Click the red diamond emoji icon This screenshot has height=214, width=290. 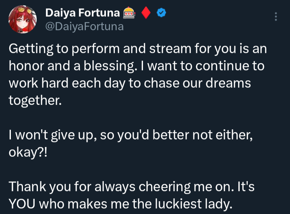[x=146, y=13]
